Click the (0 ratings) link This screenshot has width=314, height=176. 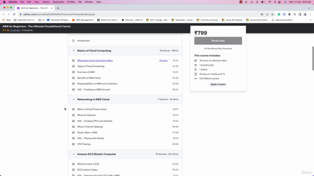[15, 30]
